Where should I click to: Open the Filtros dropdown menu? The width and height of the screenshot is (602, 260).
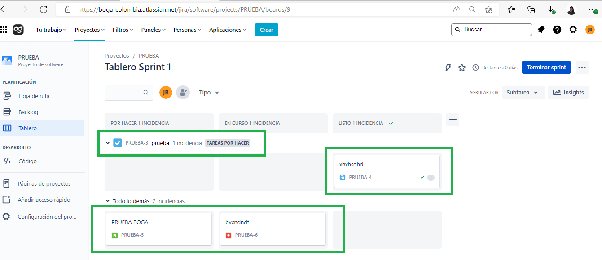[123, 30]
